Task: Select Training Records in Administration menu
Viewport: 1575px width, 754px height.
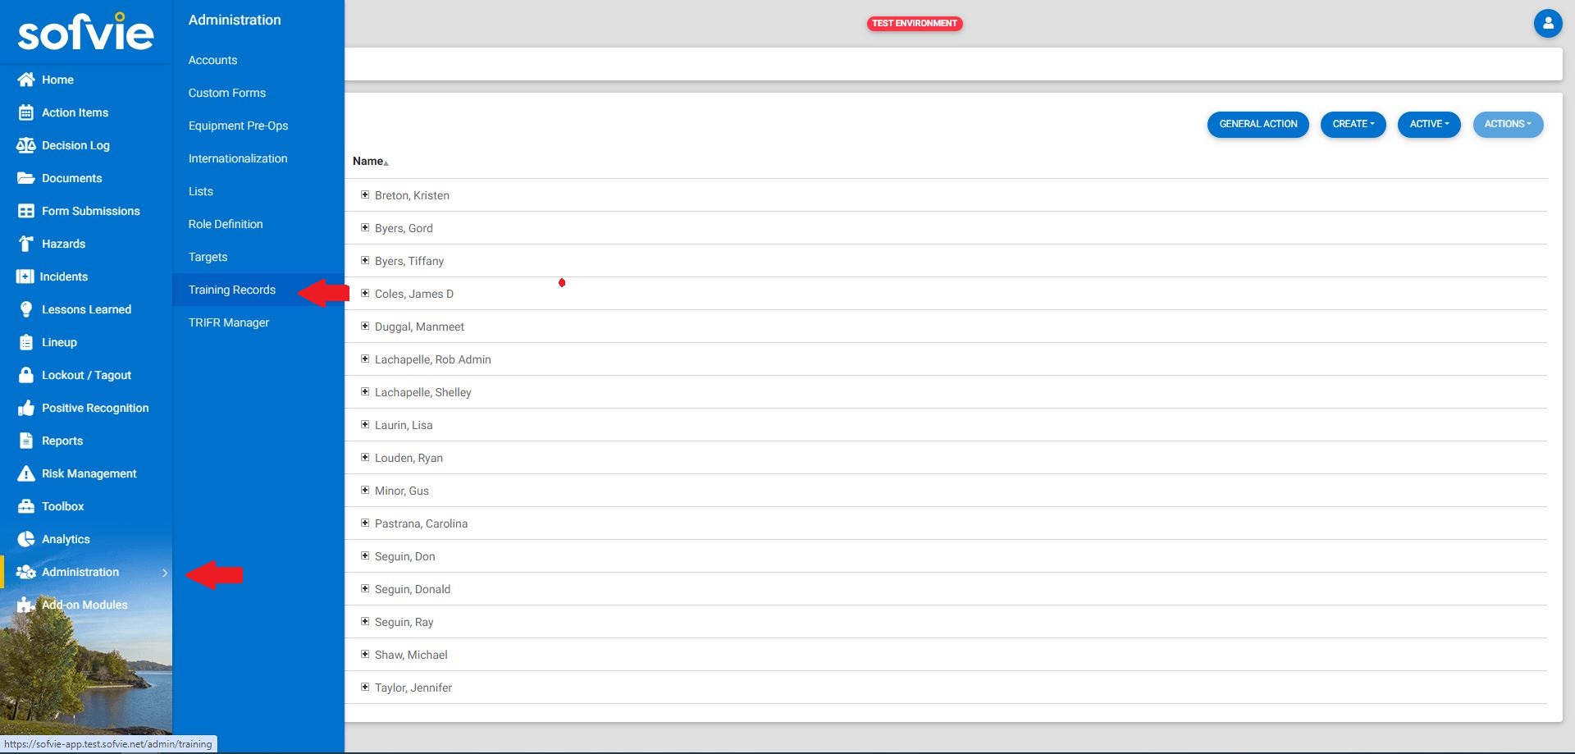Action: coord(232,290)
